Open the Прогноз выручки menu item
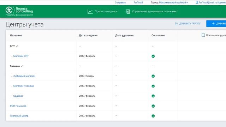Screen dimensions: 226x127 coord(102,12)
